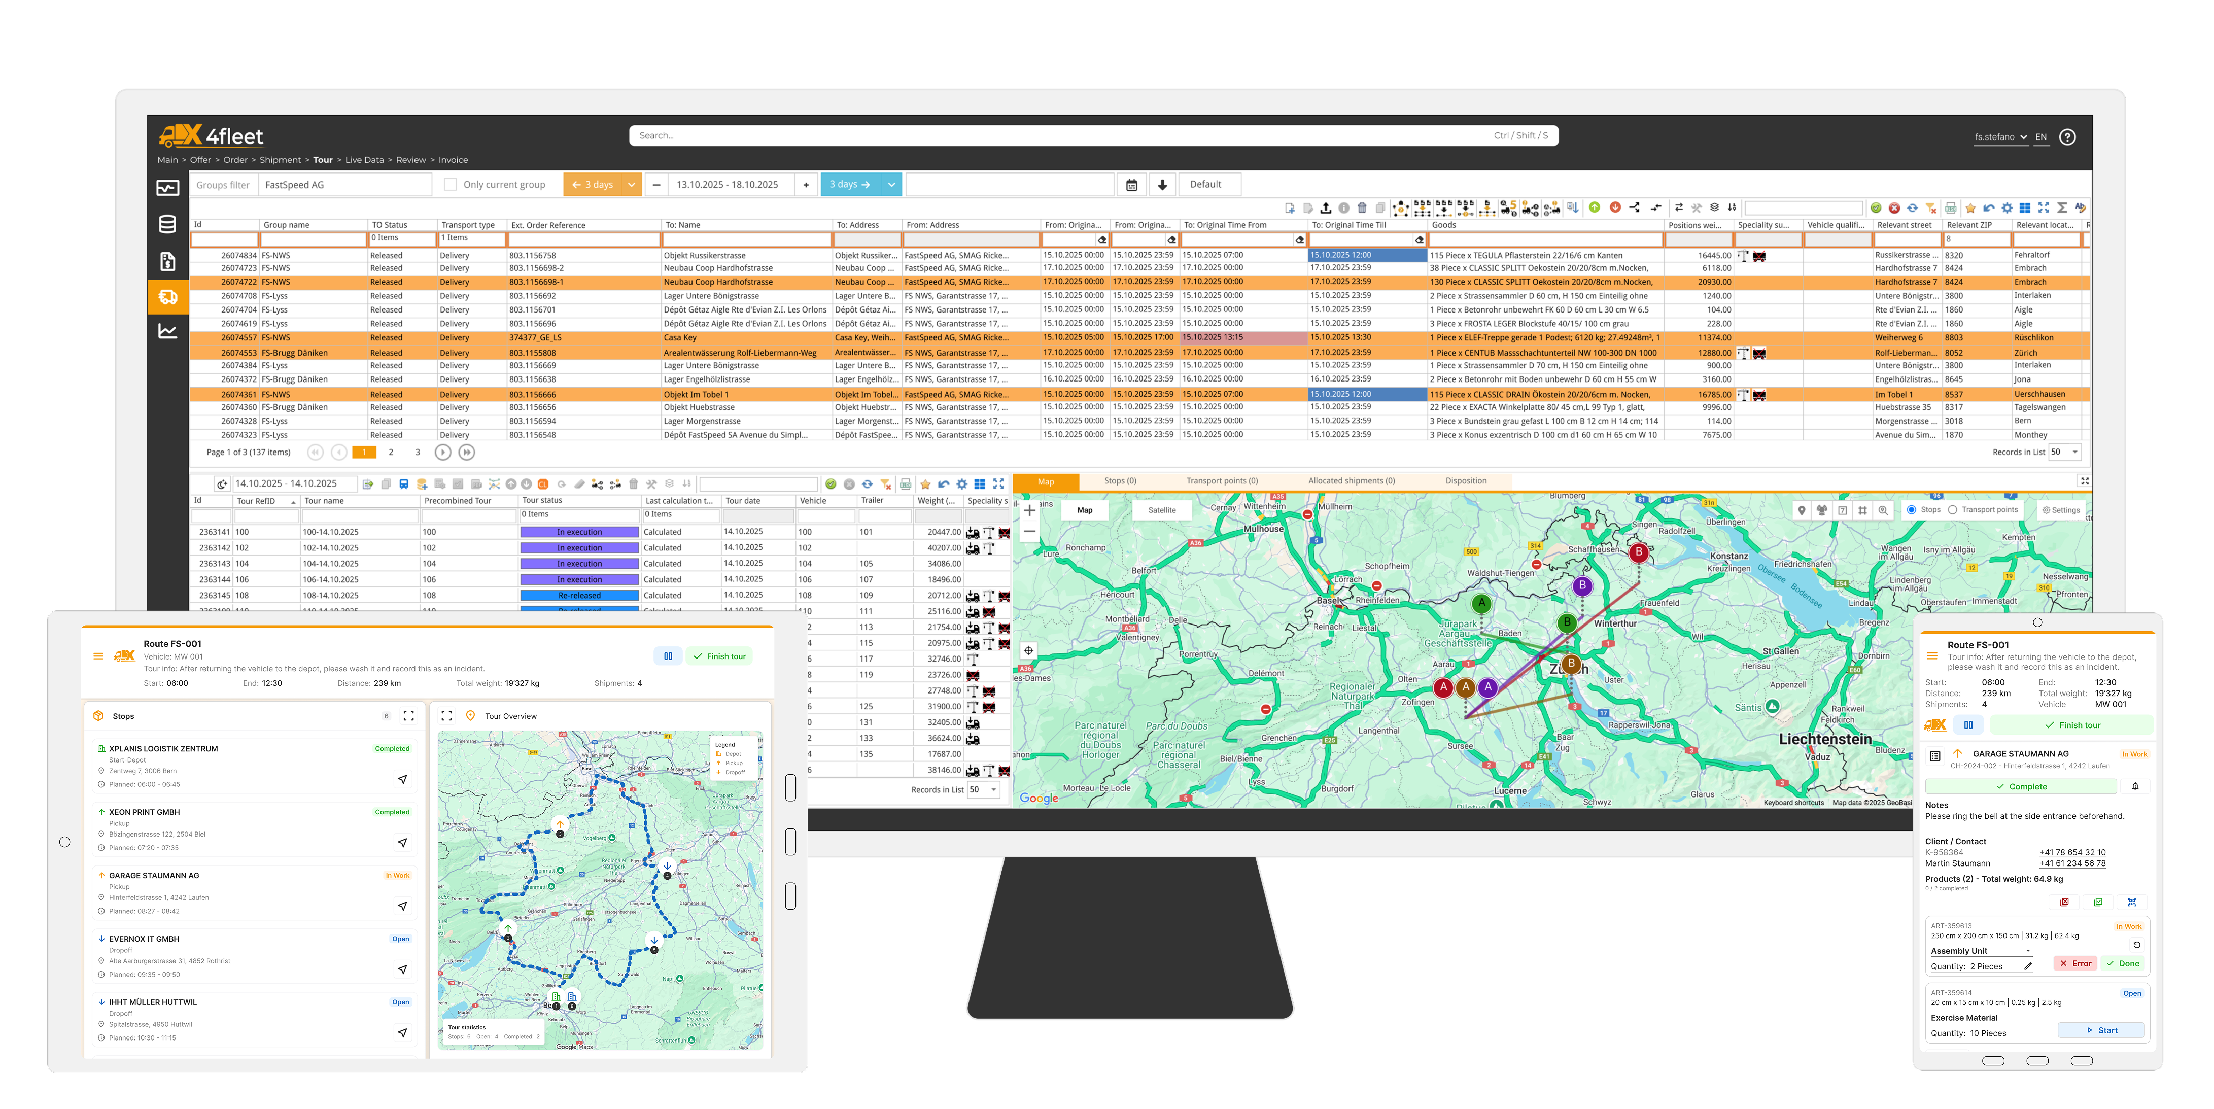Click the green up arrow in shipments toolbar

1595,207
